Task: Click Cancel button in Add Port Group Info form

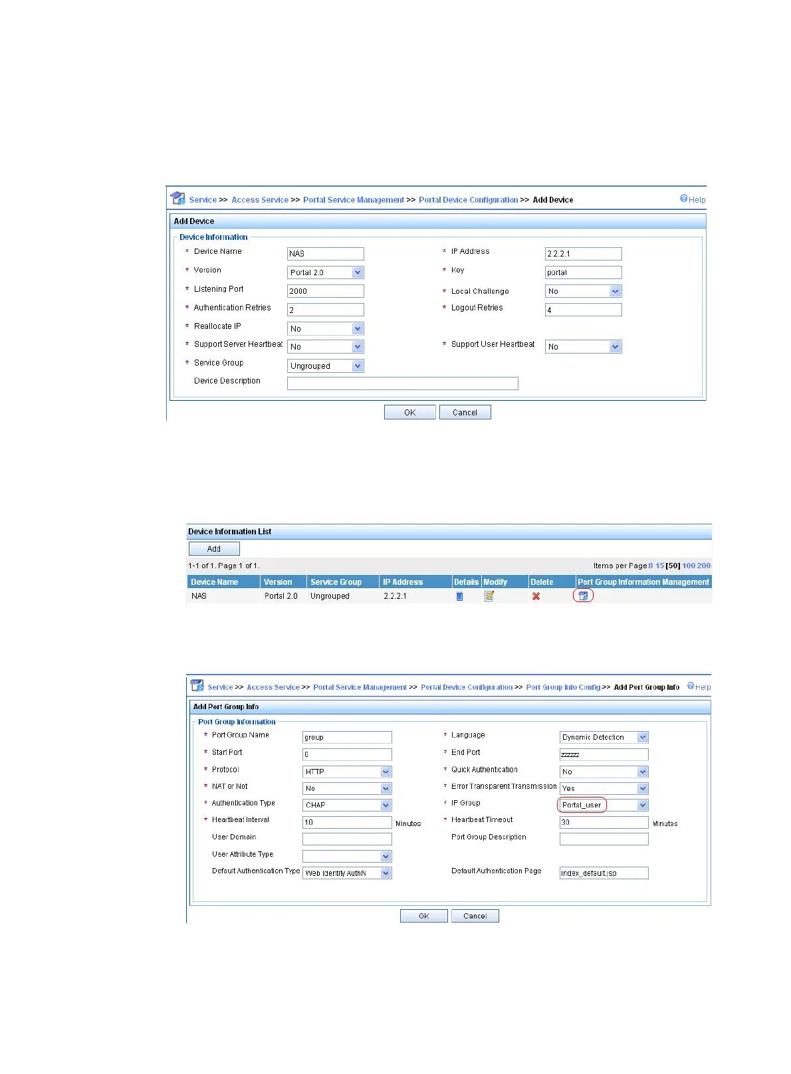Action: [x=475, y=916]
